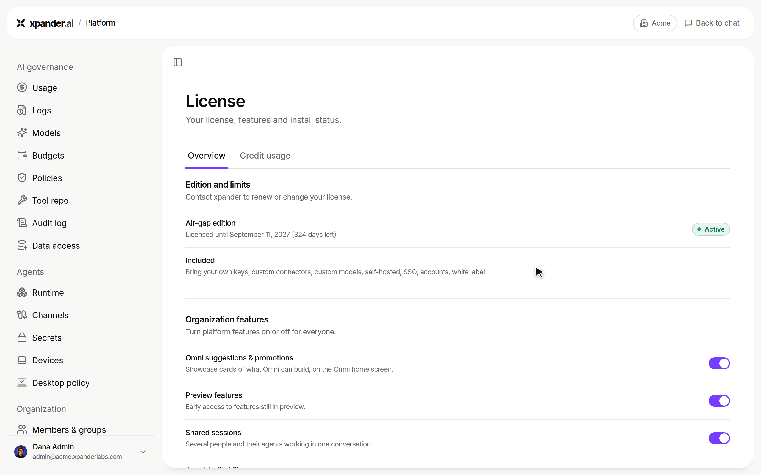
Task: Click the Budgets wallet icon
Action: point(22,156)
